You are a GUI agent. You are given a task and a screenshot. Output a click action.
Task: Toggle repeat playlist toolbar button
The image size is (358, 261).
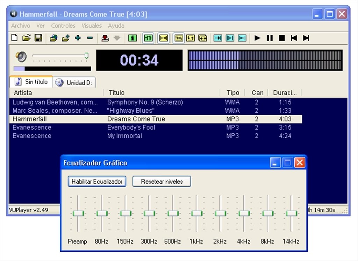[202, 38]
